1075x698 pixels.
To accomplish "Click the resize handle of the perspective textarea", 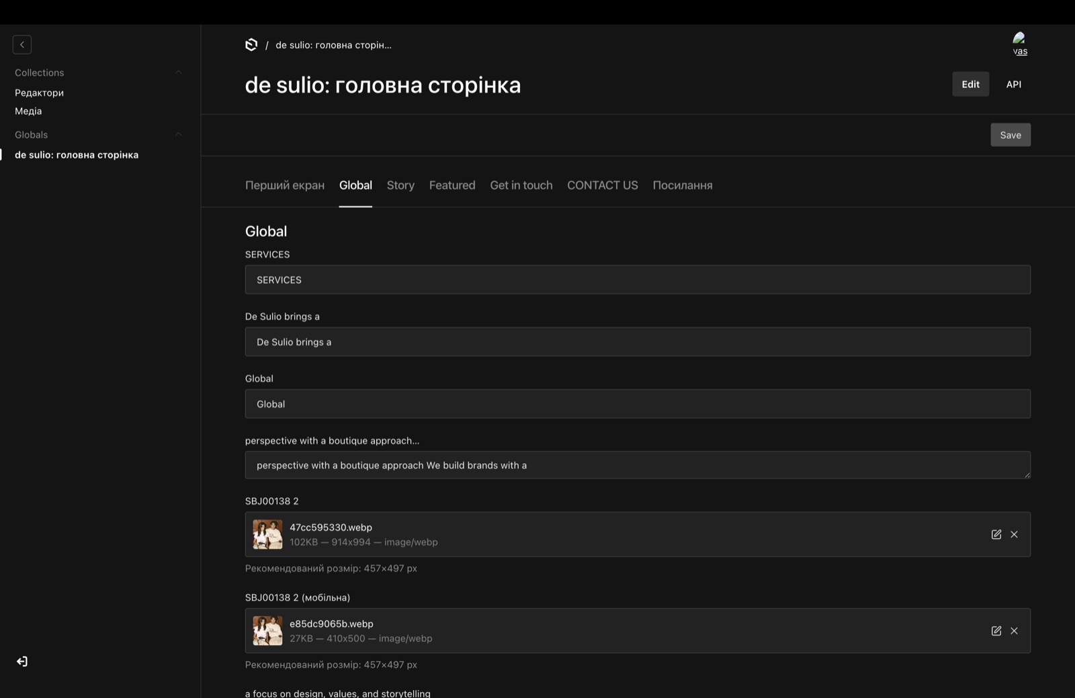I will [1027, 475].
